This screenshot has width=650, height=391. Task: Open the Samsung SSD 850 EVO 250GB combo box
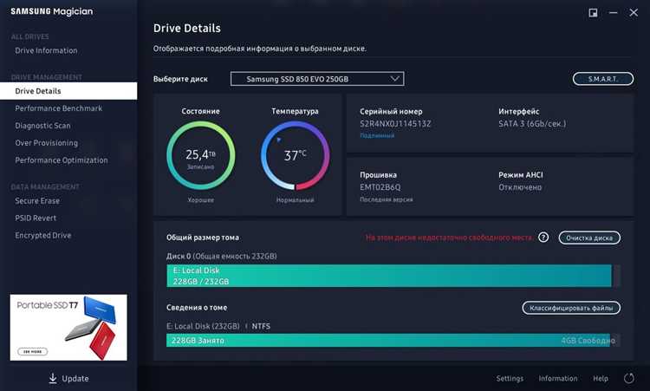tap(317, 79)
